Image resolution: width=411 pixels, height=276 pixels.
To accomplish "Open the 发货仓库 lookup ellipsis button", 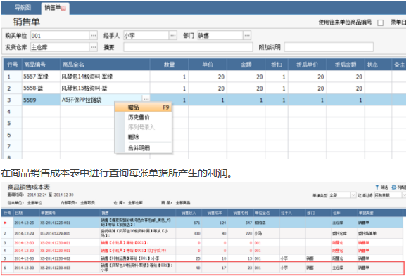I will [94, 47].
